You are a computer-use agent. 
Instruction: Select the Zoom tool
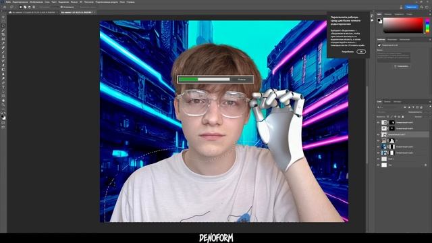click(x=3, y=105)
